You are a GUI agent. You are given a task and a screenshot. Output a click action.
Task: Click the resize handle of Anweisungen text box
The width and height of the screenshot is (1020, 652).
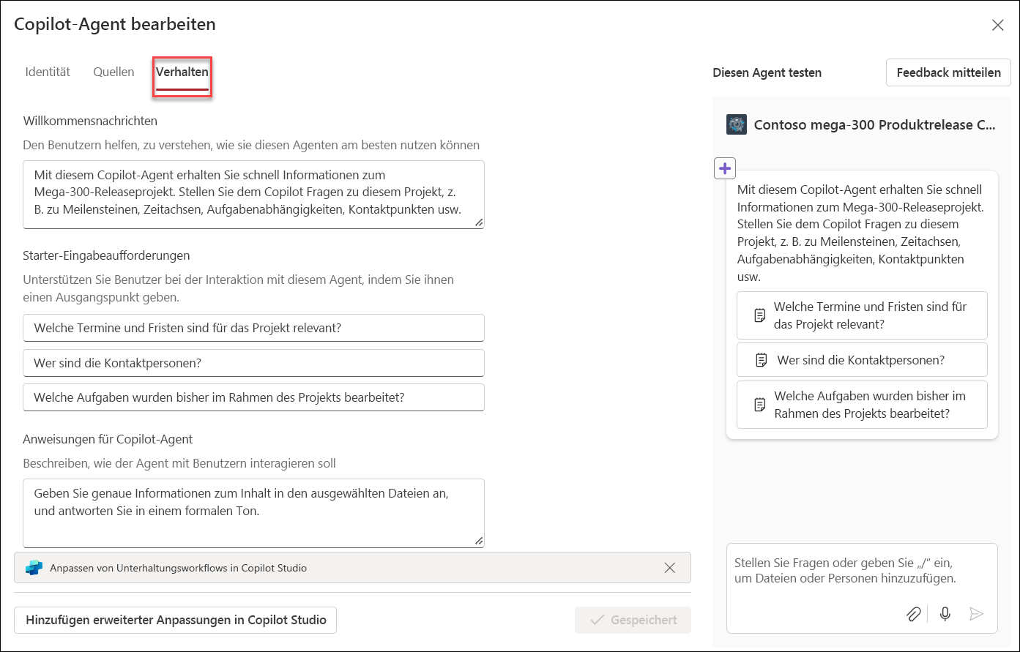point(479,542)
